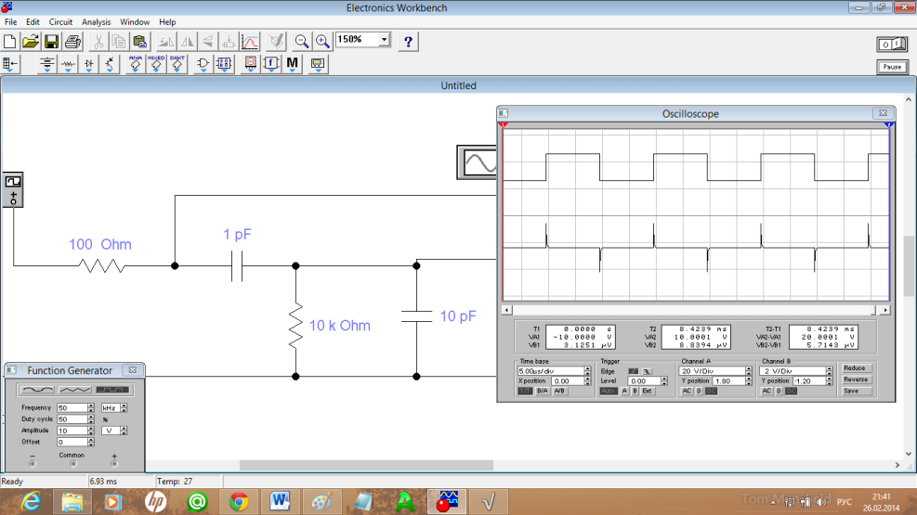The height and width of the screenshot is (515, 917).
Task: Open the Diodes parts bin
Action: pyautogui.click(x=89, y=64)
